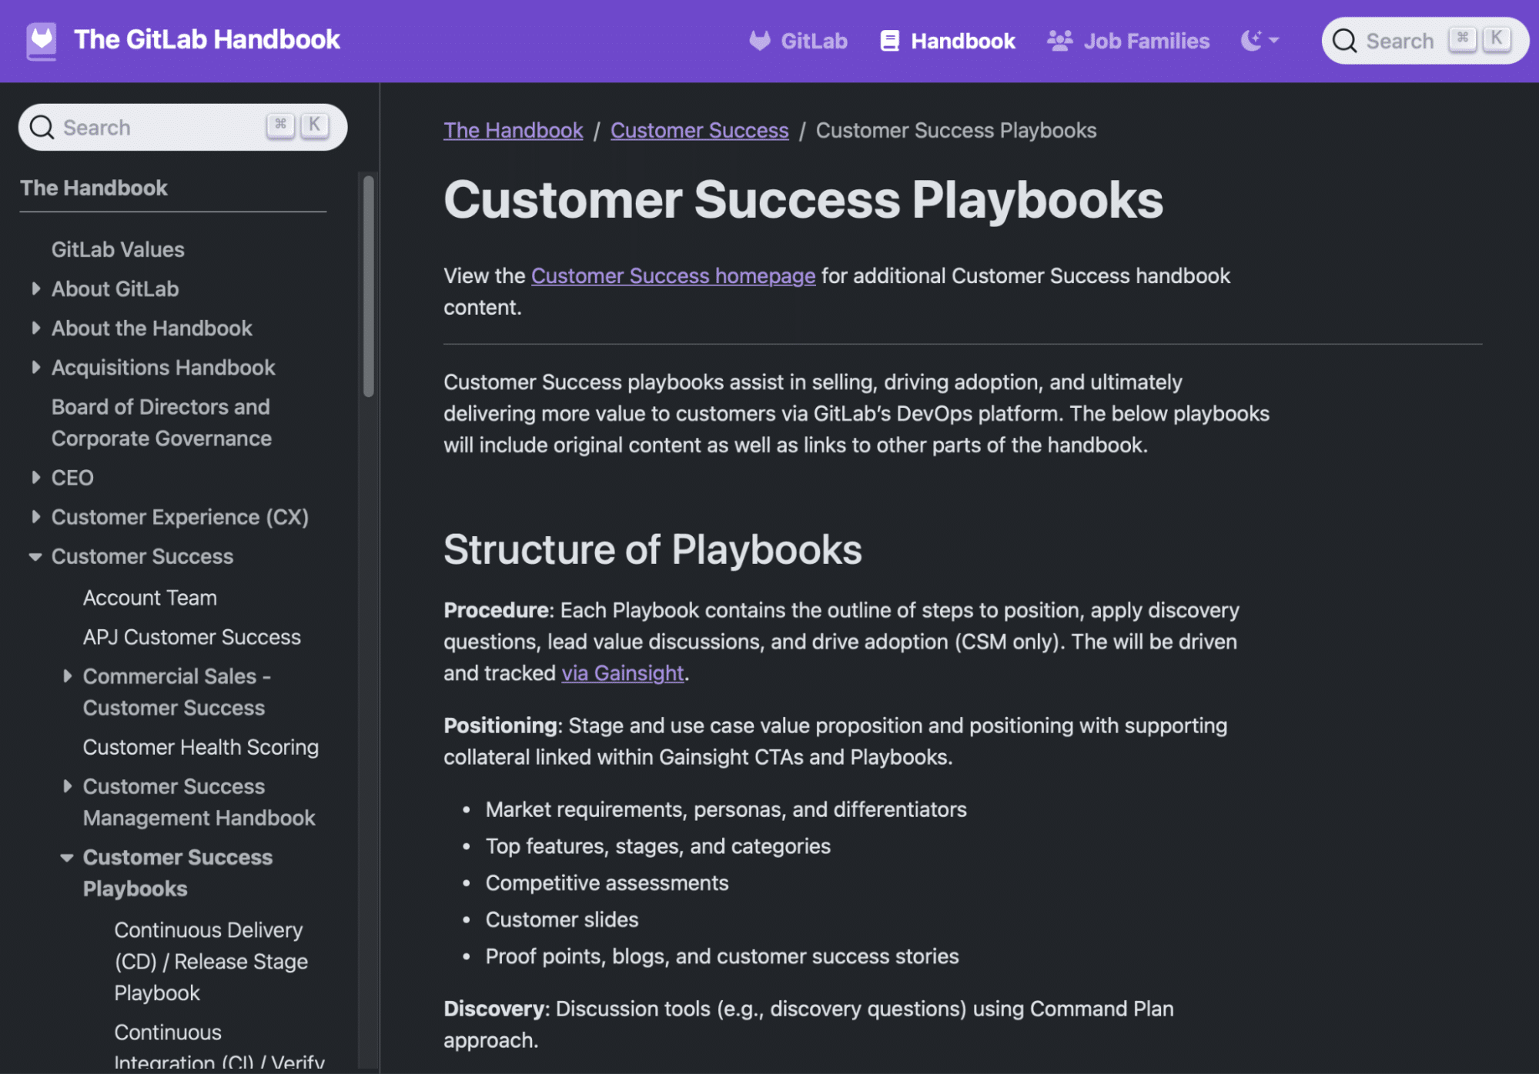
Task: Expand the Commercial Sales - Customer Success entry
Action: tap(68, 676)
